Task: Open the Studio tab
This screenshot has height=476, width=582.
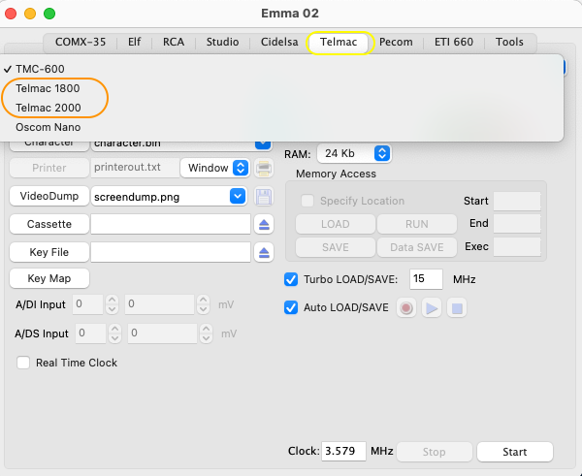Action: click(x=223, y=42)
